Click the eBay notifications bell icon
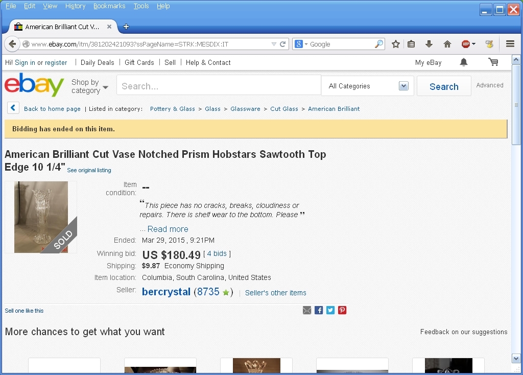Viewport: 523px width, 375px height. (464, 62)
